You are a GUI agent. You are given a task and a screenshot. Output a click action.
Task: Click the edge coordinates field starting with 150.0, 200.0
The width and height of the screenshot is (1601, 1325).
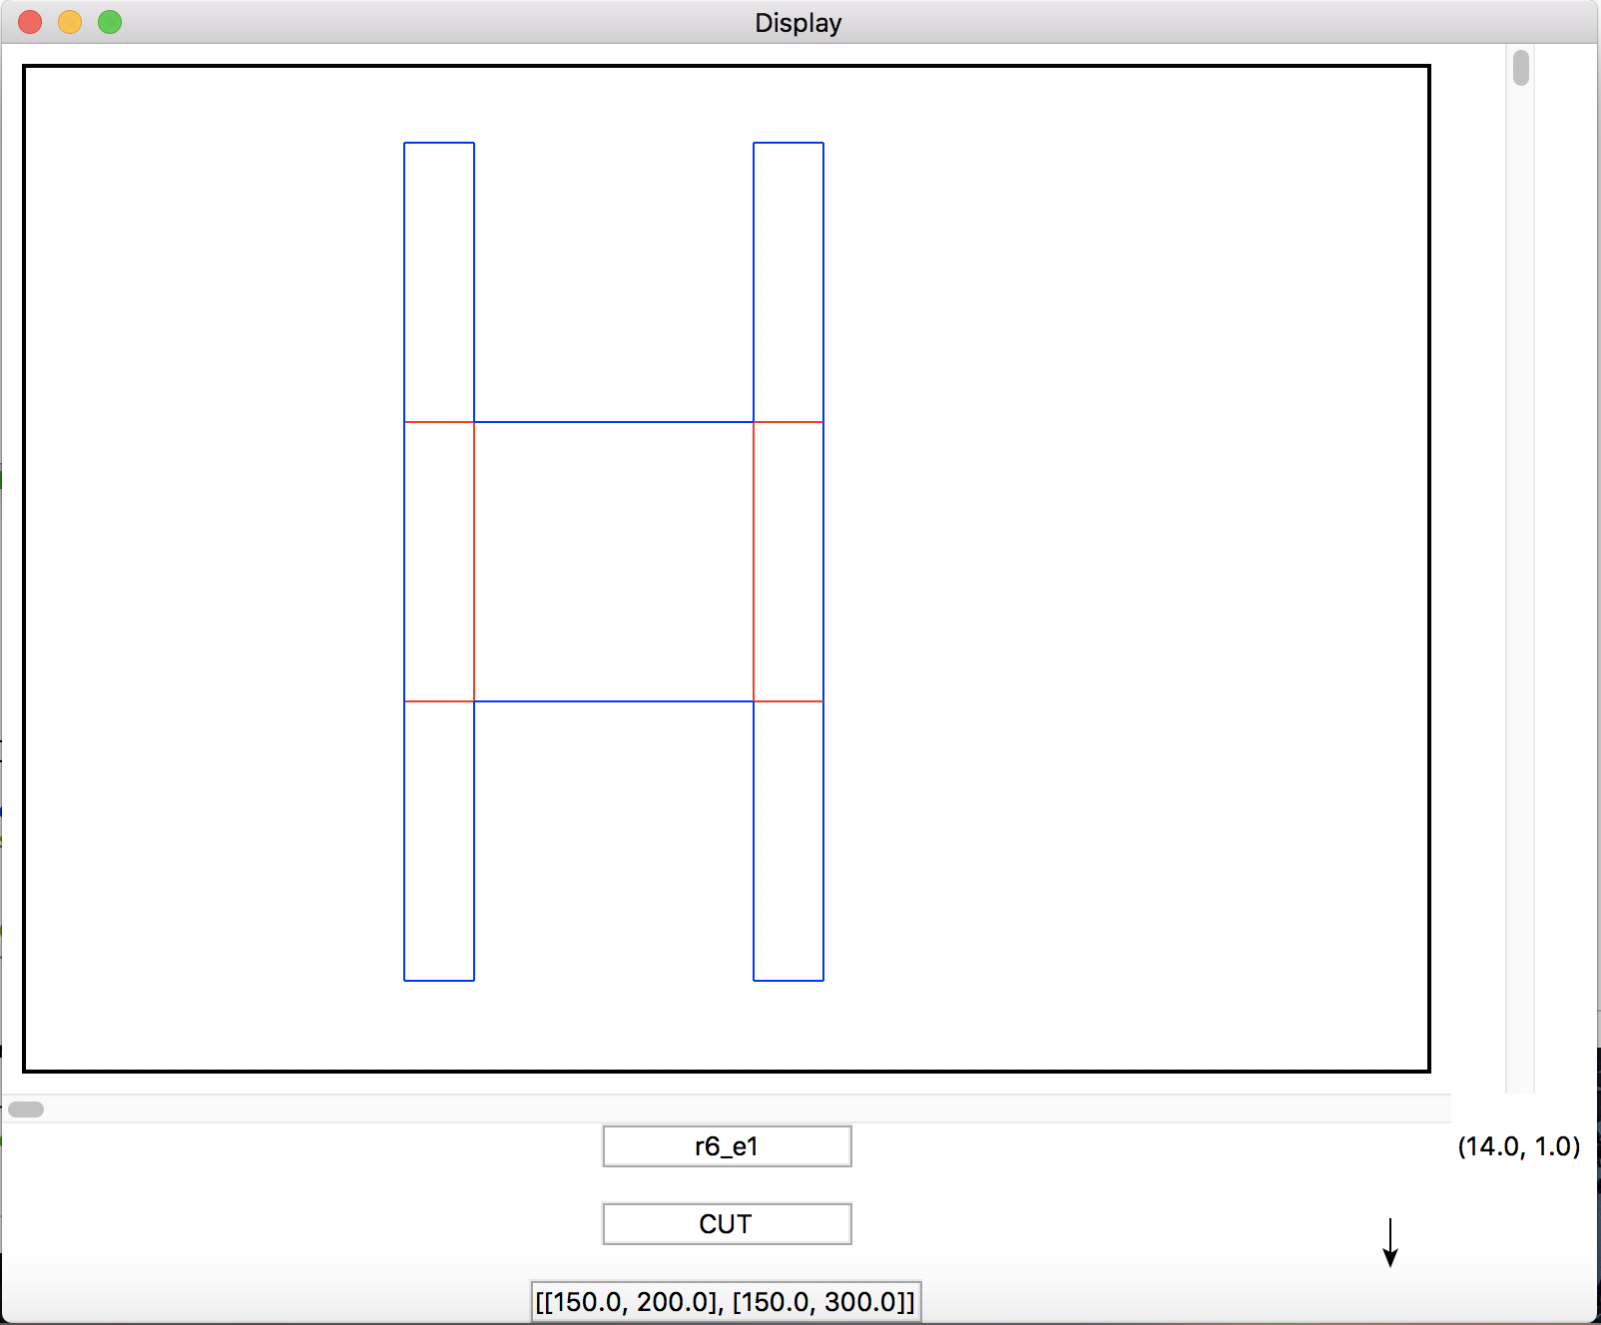726,1302
